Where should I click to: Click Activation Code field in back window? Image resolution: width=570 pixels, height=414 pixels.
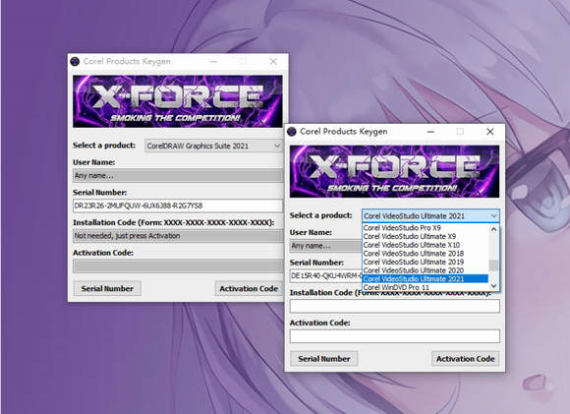pos(178,266)
